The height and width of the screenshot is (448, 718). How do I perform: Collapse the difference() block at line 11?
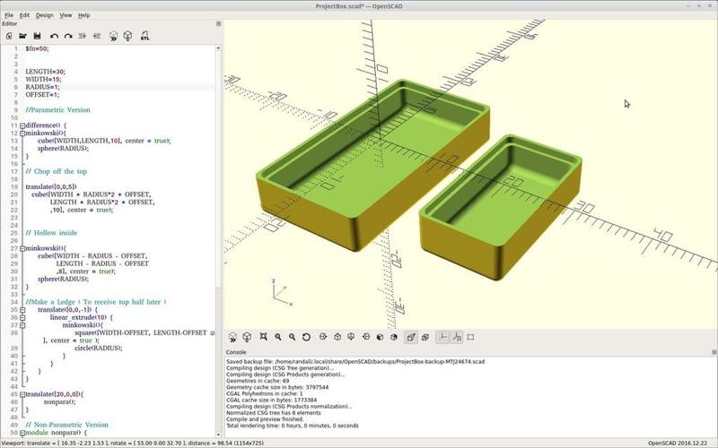(22, 125)
